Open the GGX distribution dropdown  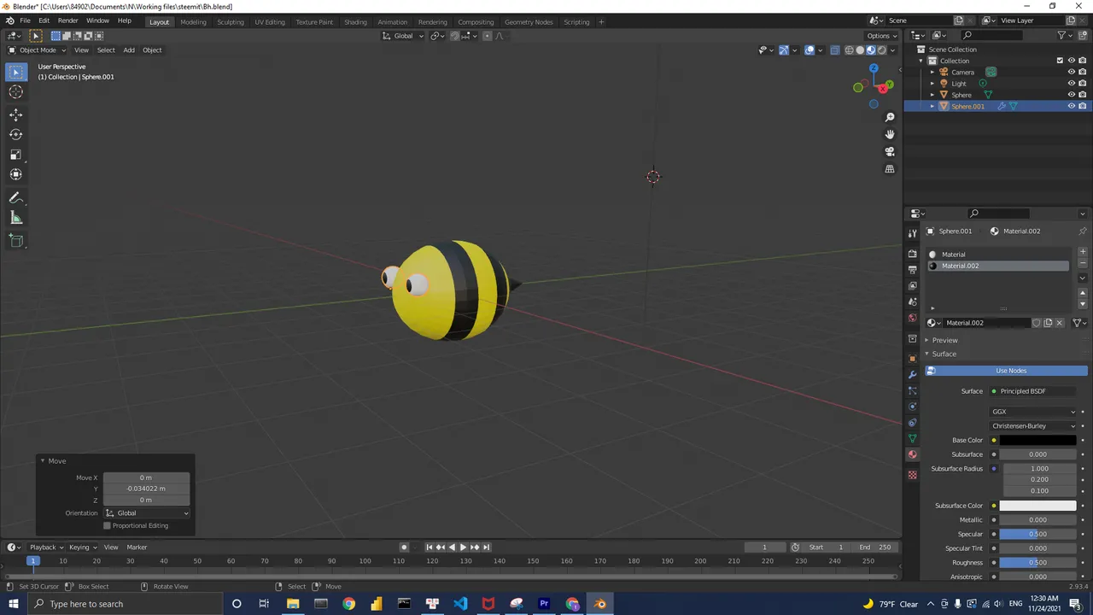(1034, 412)
